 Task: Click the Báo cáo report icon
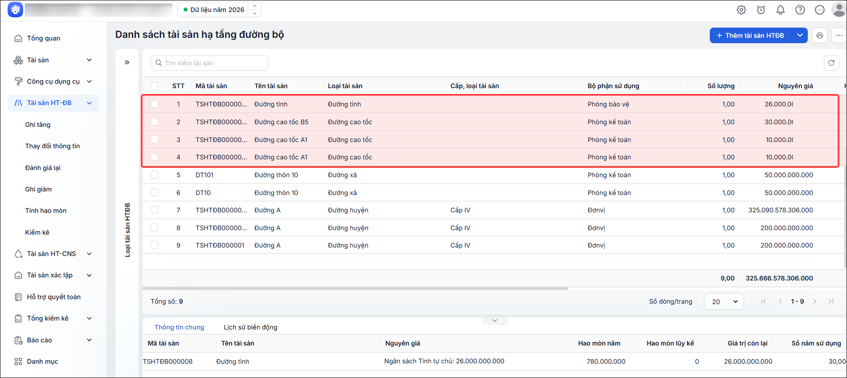pos(18,340)
